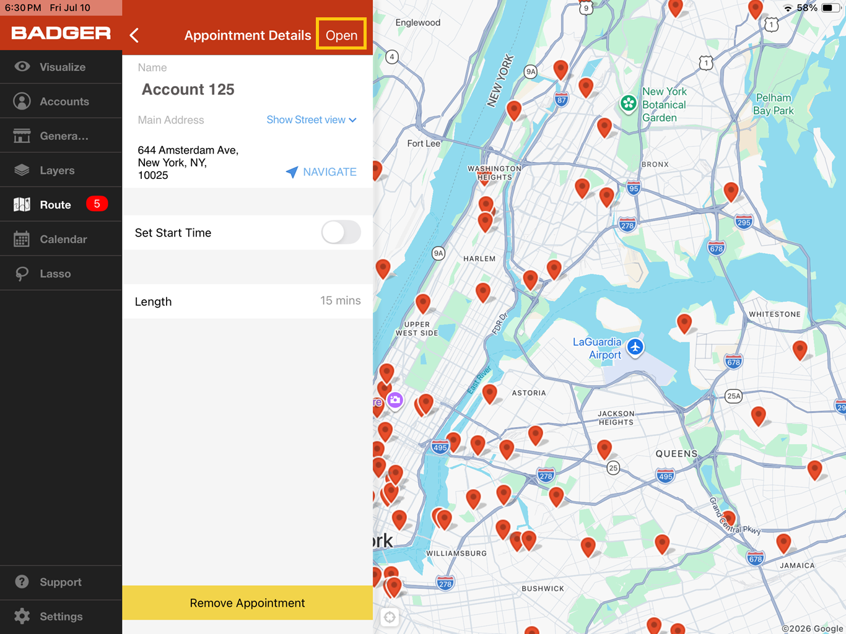Tap the red pin near Astoria label
The width and height of the screenshot is (846, 634).
[490, 393]
